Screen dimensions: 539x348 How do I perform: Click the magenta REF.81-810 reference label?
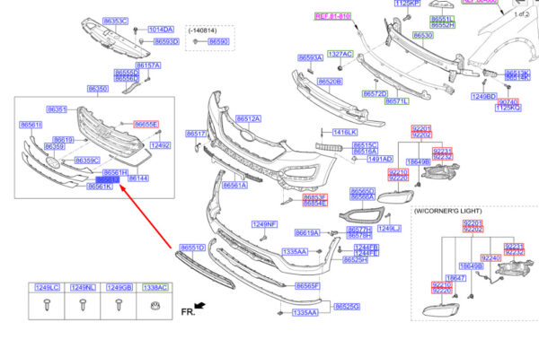pos(332,16)
